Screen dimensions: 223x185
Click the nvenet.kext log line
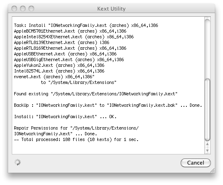click(x=54, y=77)
